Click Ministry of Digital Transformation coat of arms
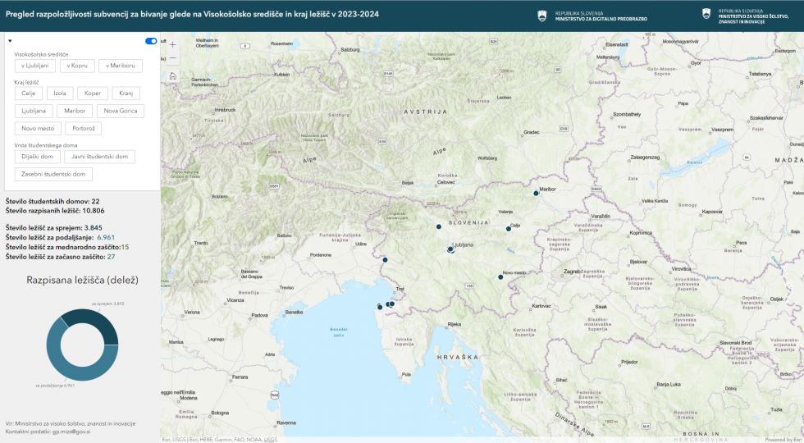The width and height of the screenshot is (804, 443). (x=541, y=16)
